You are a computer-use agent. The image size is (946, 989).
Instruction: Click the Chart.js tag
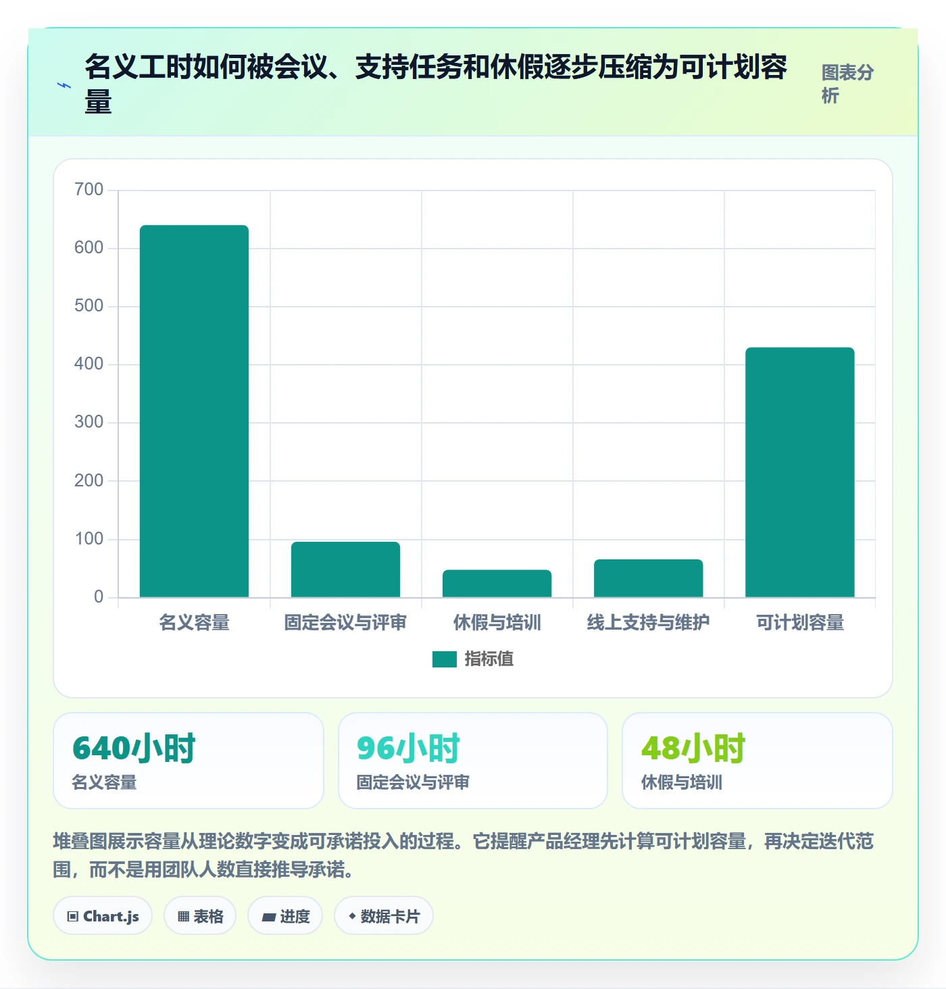(x=103, y=916)
